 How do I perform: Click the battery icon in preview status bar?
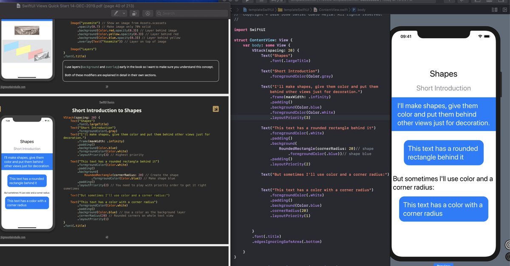pos(488,37)
